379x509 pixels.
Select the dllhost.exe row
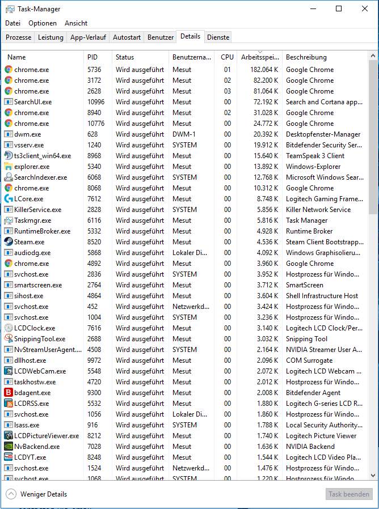point(186,360)
